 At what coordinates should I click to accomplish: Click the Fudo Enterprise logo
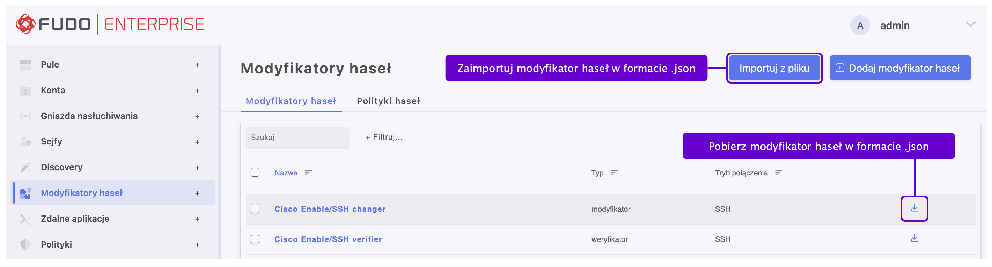(110, 25)
